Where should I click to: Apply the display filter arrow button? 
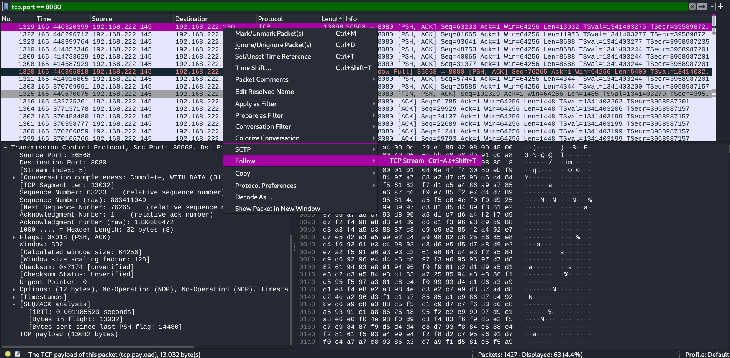702,7
